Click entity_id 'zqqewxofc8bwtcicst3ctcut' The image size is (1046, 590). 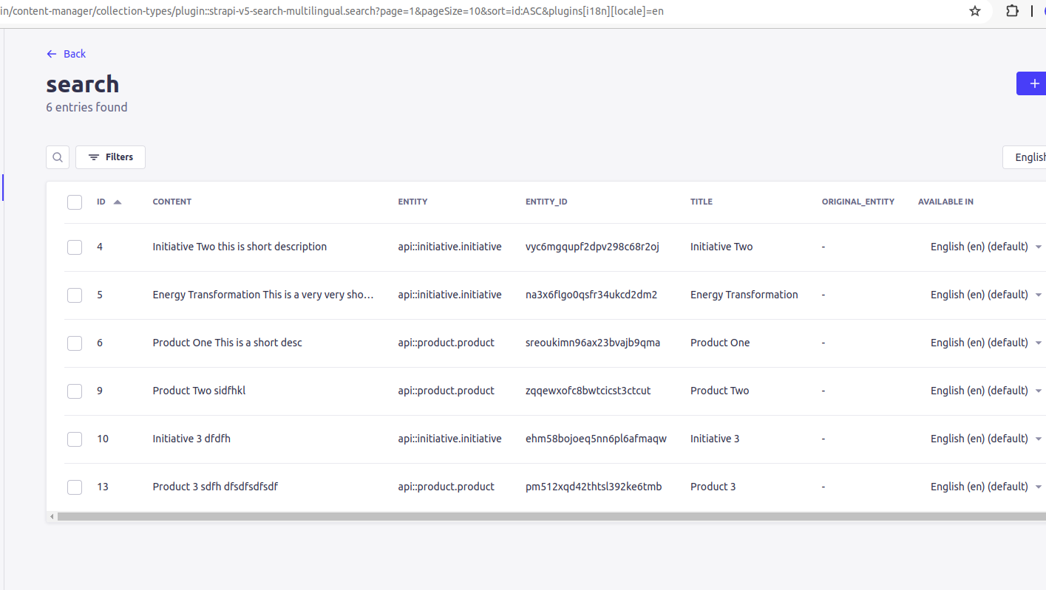tap(588, 391)
